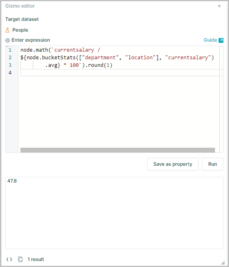Open the Guide link
Image resolution: width=229 pixels, height=267 pixels.
tap(210, 40)
